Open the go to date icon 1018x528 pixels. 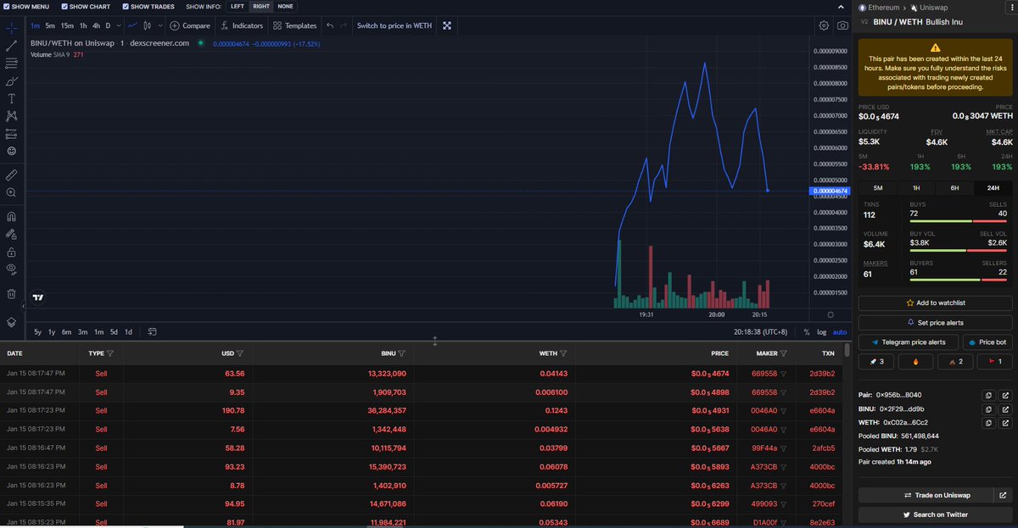152,332
